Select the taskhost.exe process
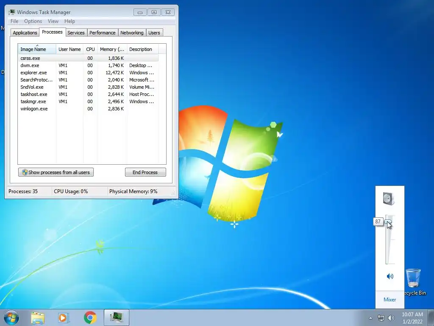This screenshot has width=434, height=326. (88, 94)
